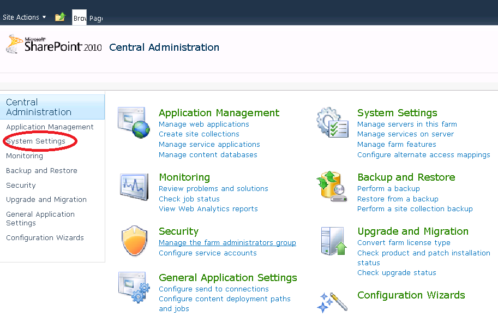Click Create site collections link
Image resolution: width=498 pixels, height=316 pixels.
point(199,134)
